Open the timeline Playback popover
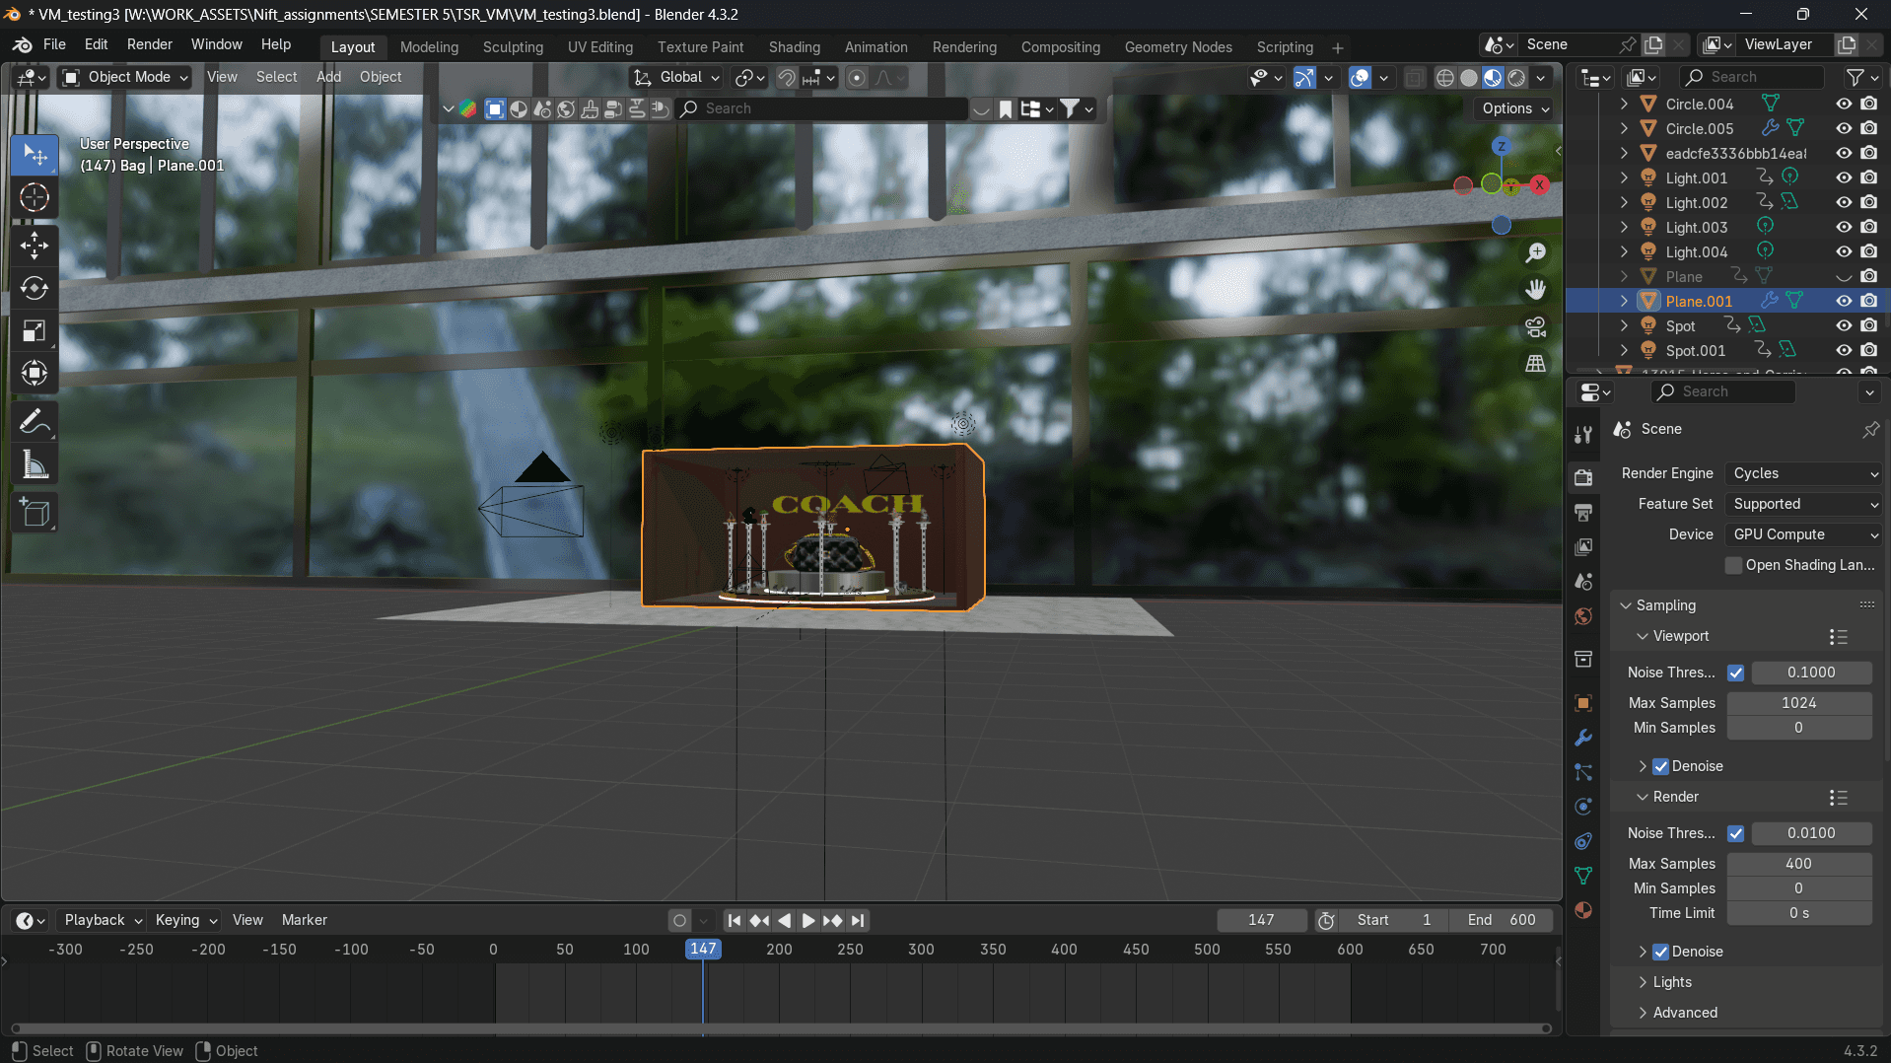 [103, 920]
